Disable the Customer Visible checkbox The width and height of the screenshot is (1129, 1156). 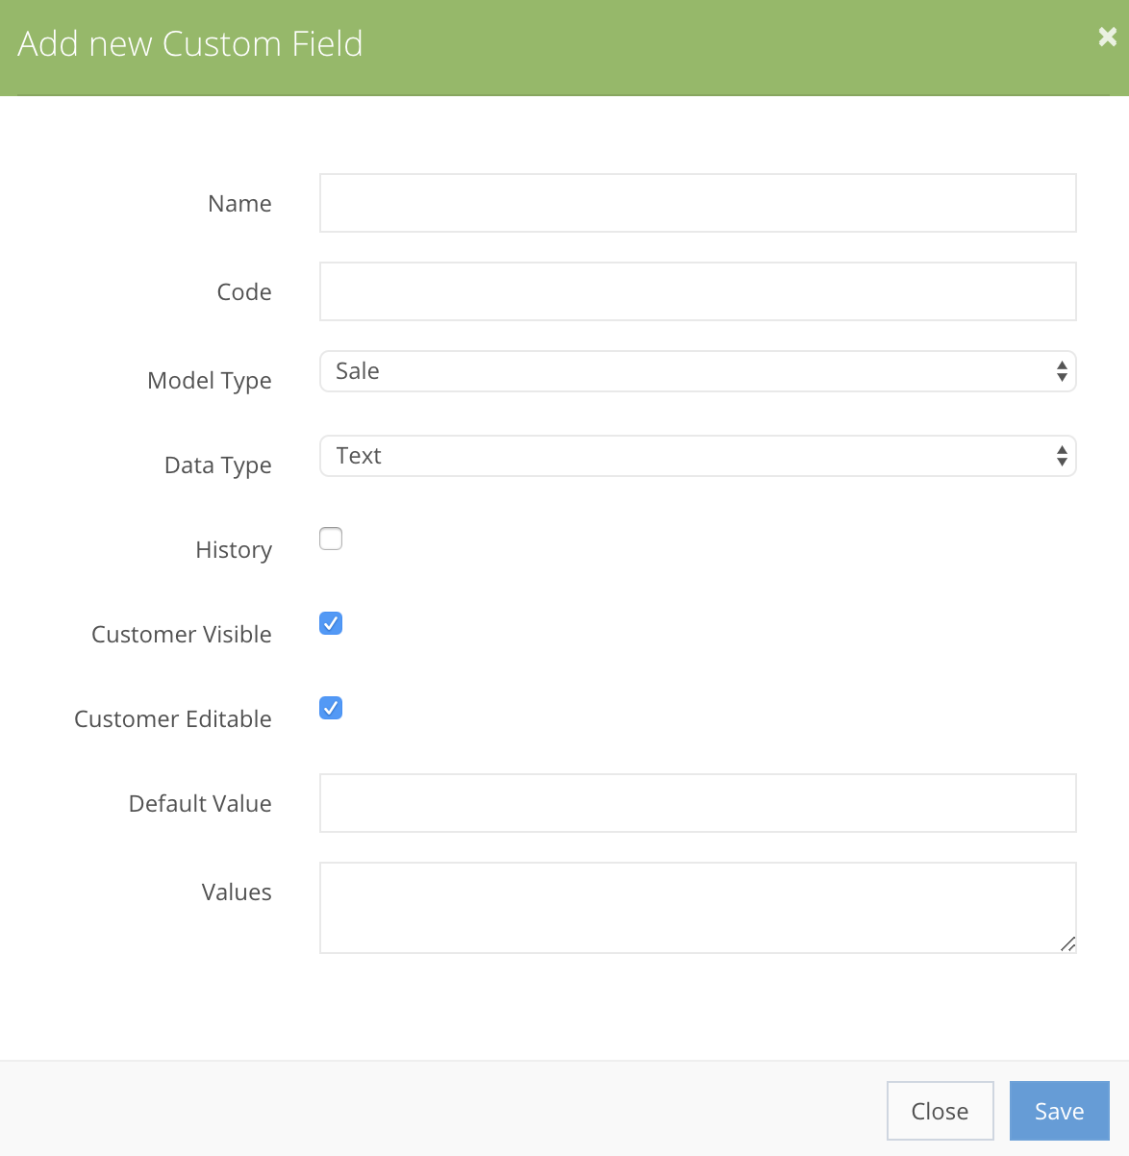330,623
